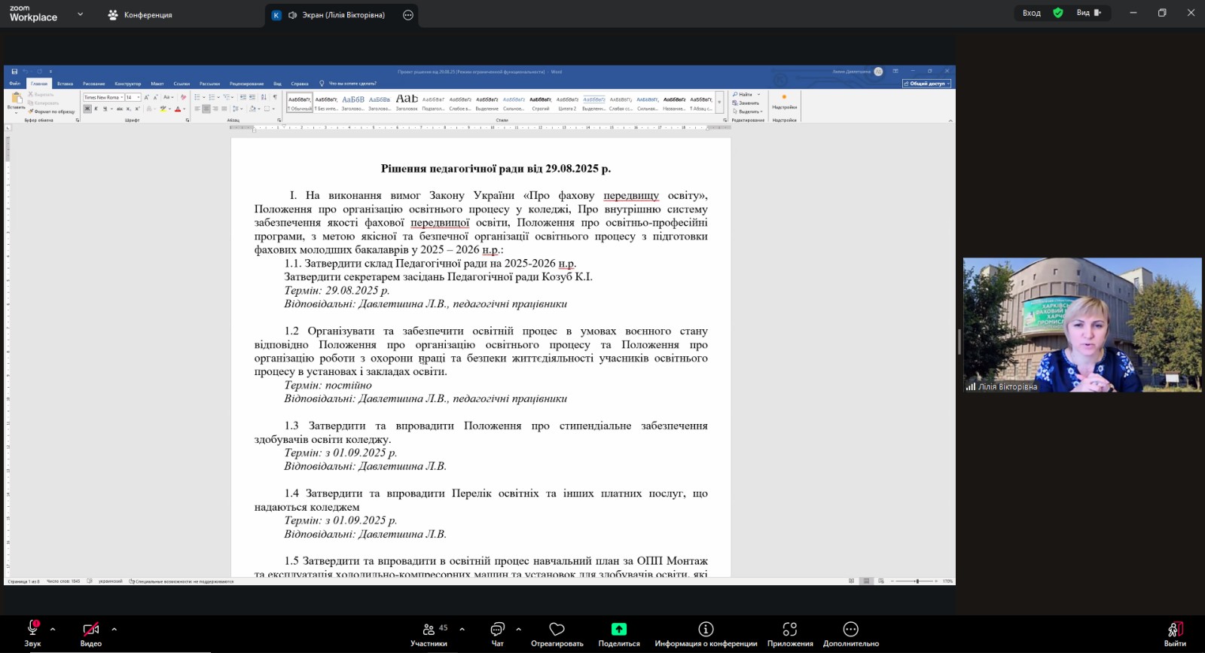
Task: Click the Отреагировать heart icon
Action: [x=557, y=629]
